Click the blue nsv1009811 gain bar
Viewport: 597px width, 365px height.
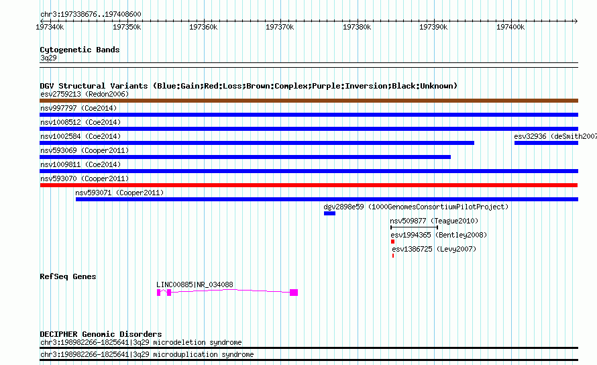click(x=309, y=171)
